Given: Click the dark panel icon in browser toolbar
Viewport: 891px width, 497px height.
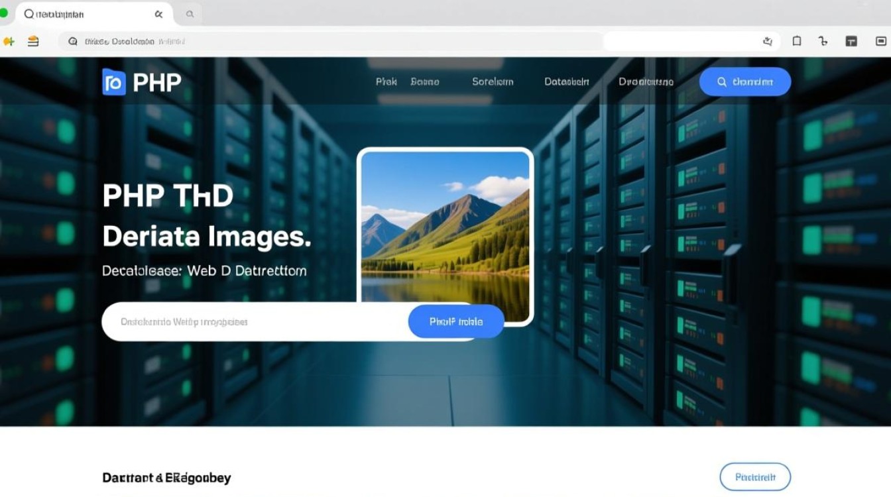Looking at the screenshot, I should click(852, 41).
